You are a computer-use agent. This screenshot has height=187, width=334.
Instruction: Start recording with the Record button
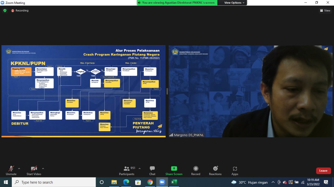[196, 170]
